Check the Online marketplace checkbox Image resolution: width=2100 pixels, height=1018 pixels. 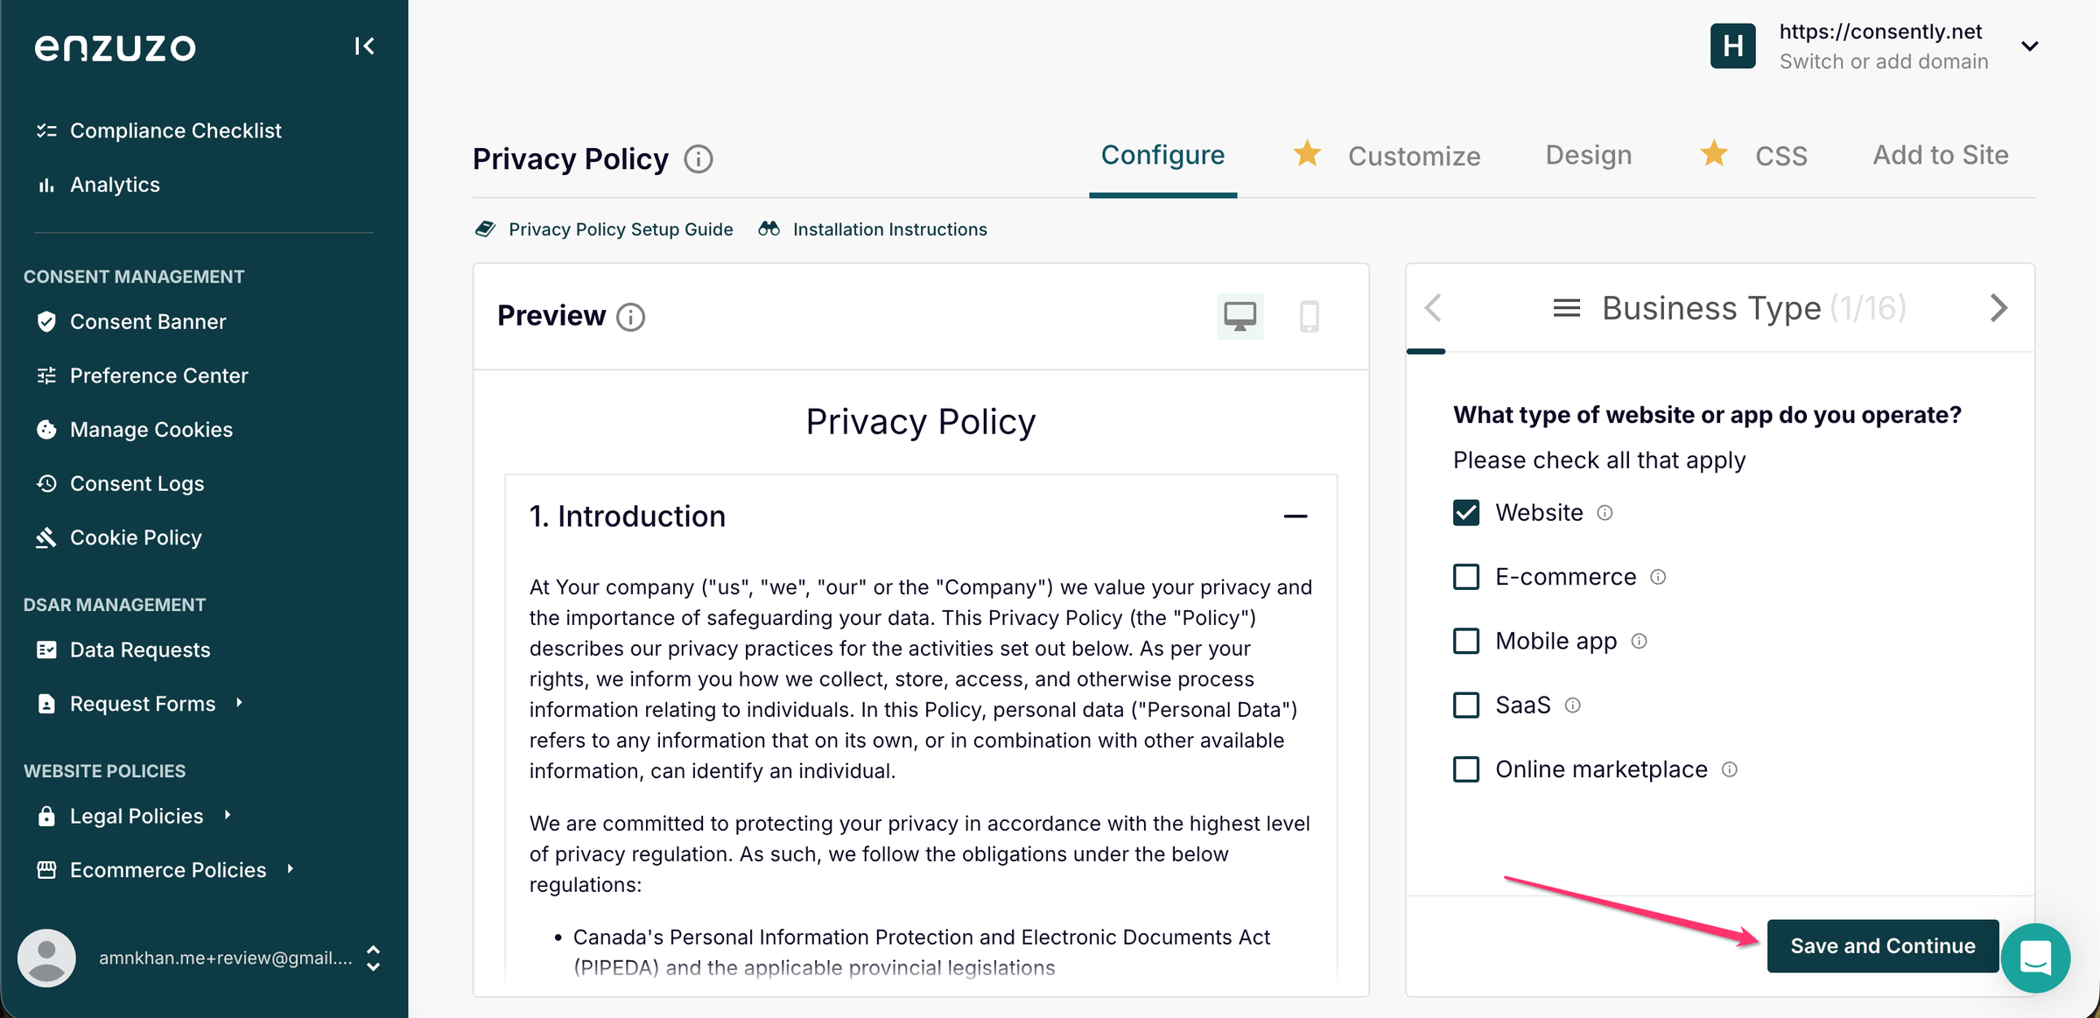click(x=1465, y=769)
